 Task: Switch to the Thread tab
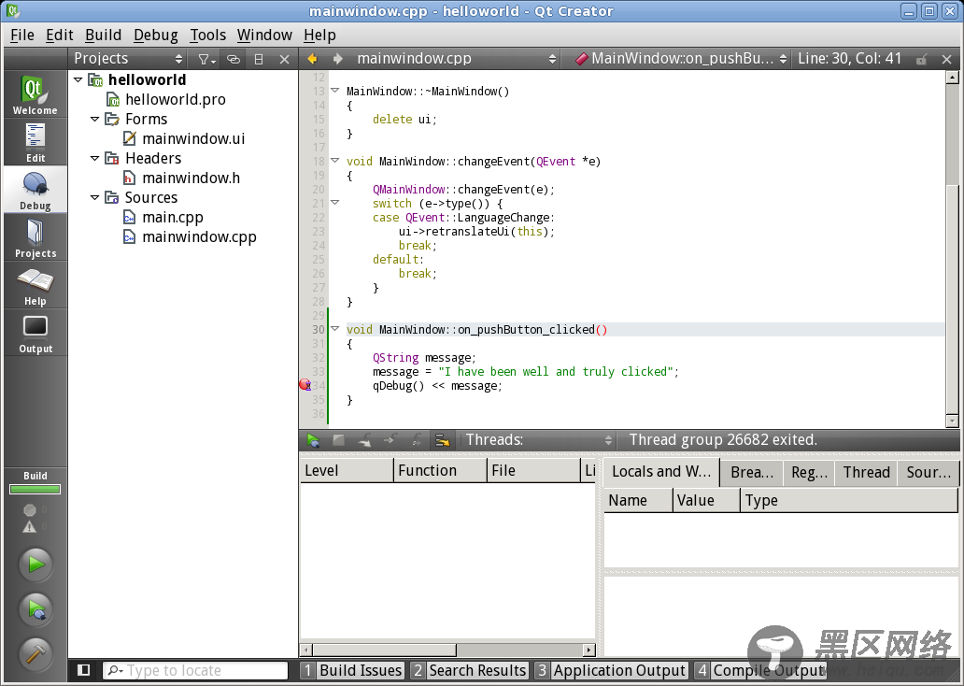tap(866, 473)
